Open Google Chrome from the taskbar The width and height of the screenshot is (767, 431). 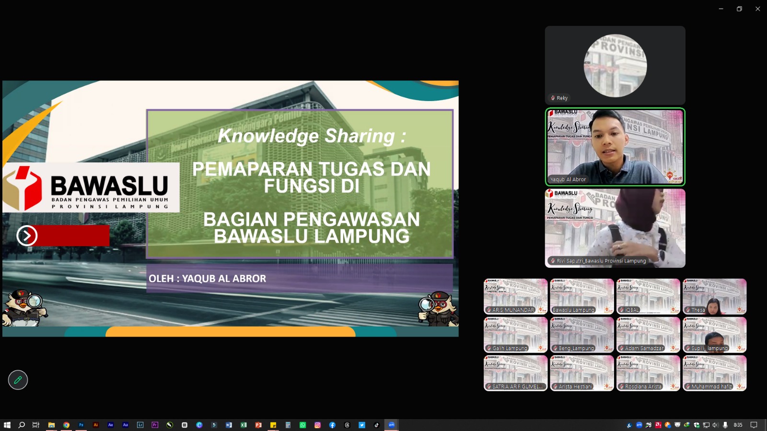(66, 425)
